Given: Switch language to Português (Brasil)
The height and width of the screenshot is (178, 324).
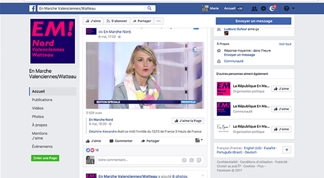Looking at the screenshot, I should click(x=230, y=152).
